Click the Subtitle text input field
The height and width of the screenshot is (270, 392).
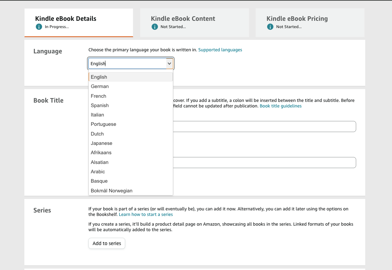(264, 163)
